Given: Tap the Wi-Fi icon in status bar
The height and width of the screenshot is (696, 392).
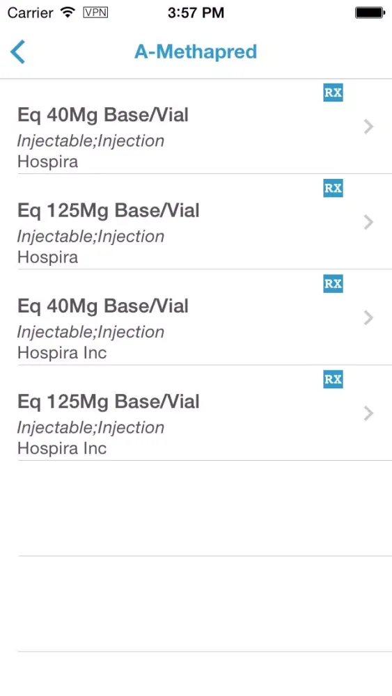Looking at the screenshot, I should pos(68,13).
